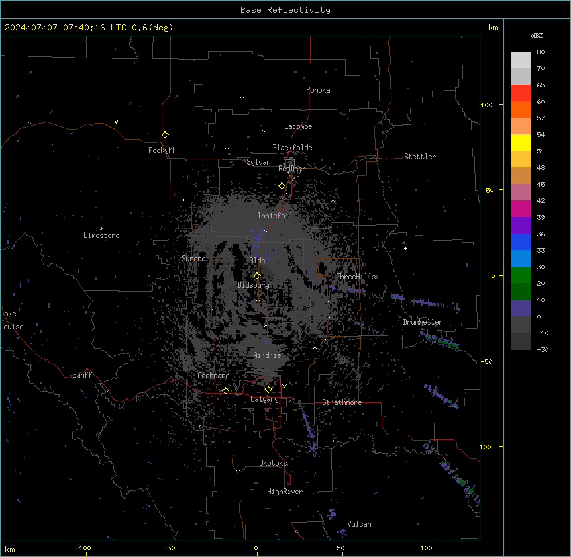Click the Blackfalds label on the map

click(292, 148)
